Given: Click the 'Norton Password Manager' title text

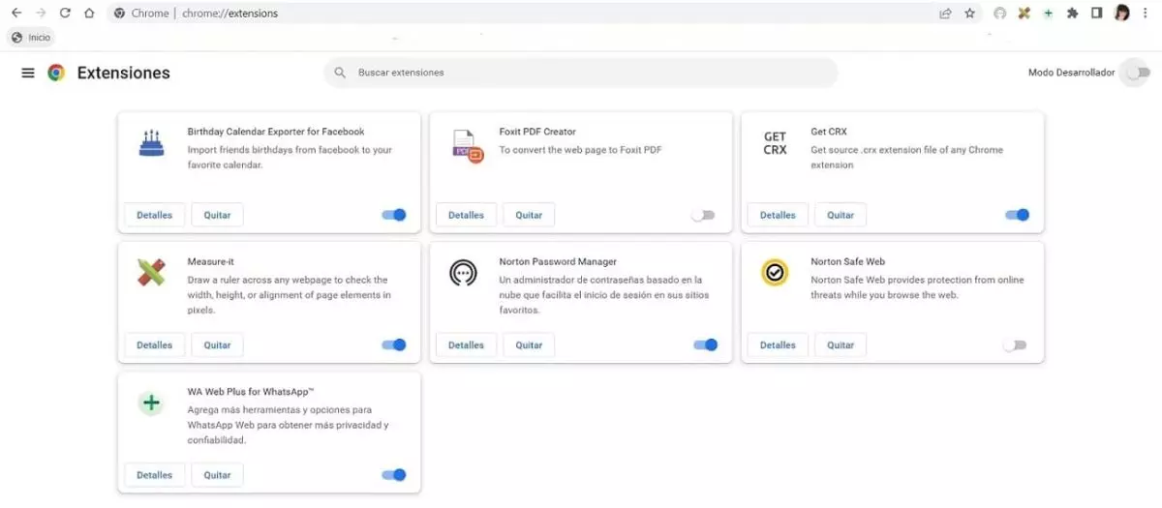Looking at the screenshot, I should coord(558,261).
